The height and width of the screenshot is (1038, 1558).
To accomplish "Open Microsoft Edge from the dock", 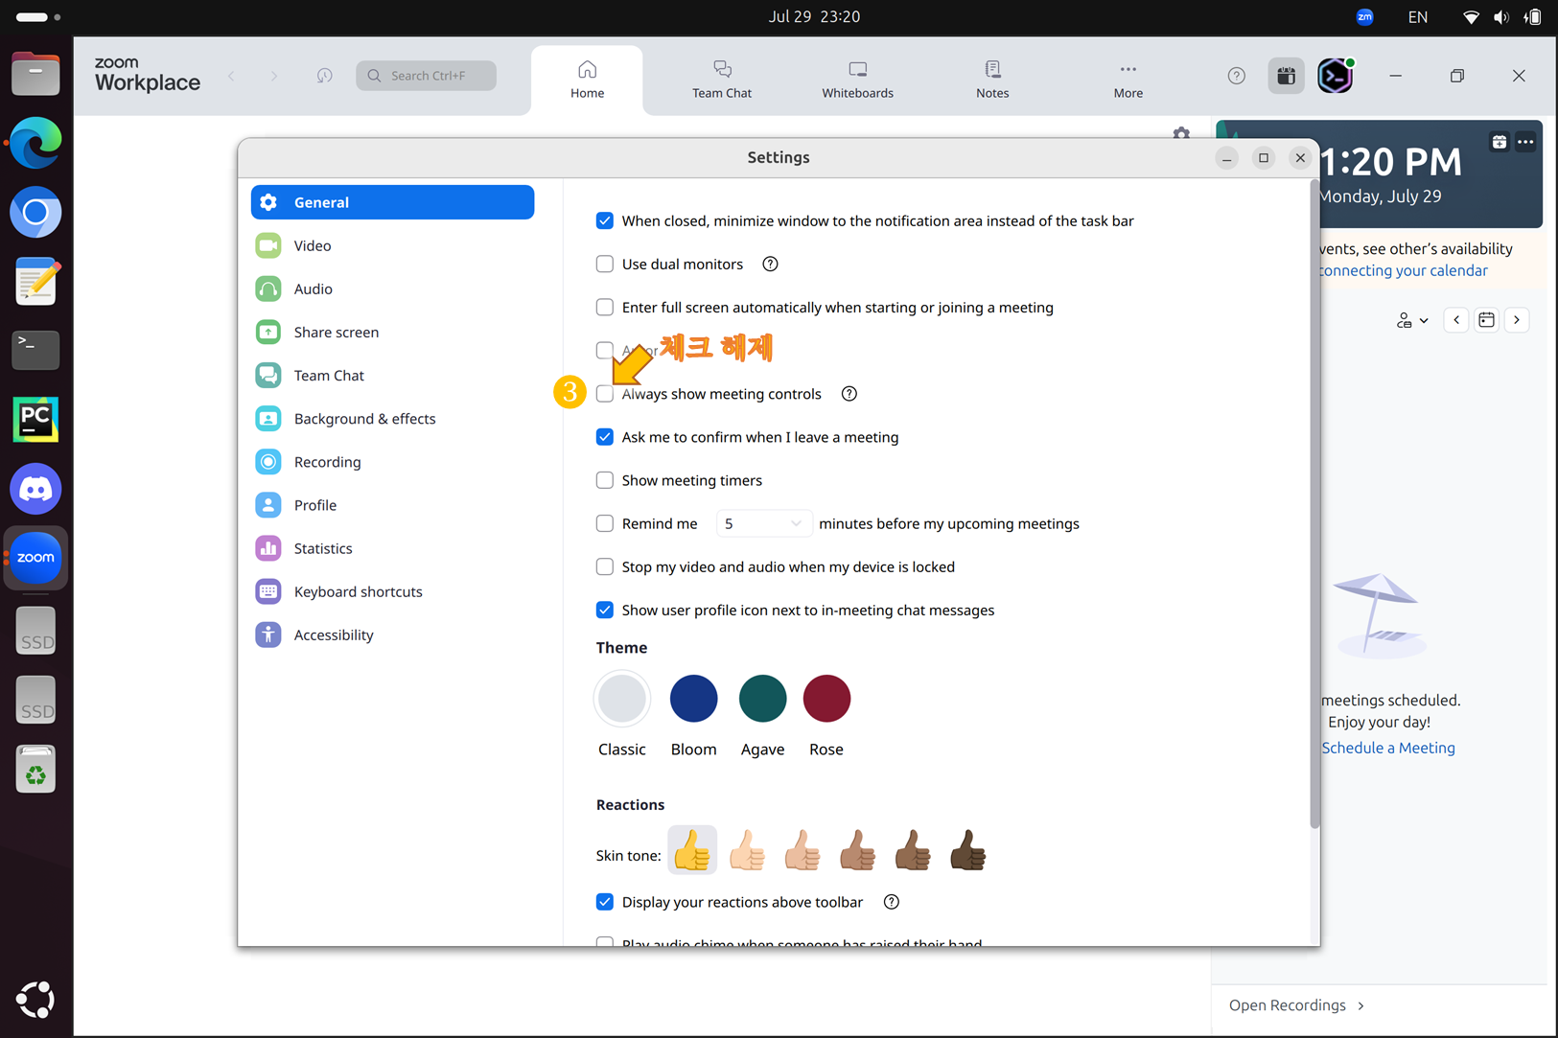I will (x=35, y=143).
